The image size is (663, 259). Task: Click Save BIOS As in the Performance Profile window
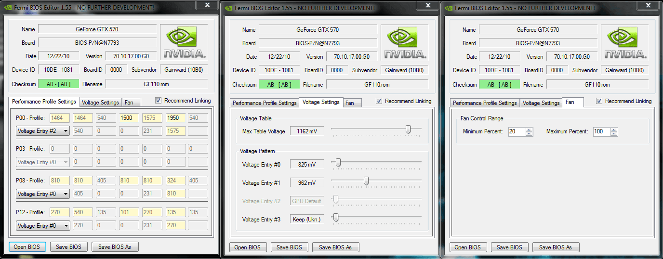pyautogui.click(x=115, y=247)
